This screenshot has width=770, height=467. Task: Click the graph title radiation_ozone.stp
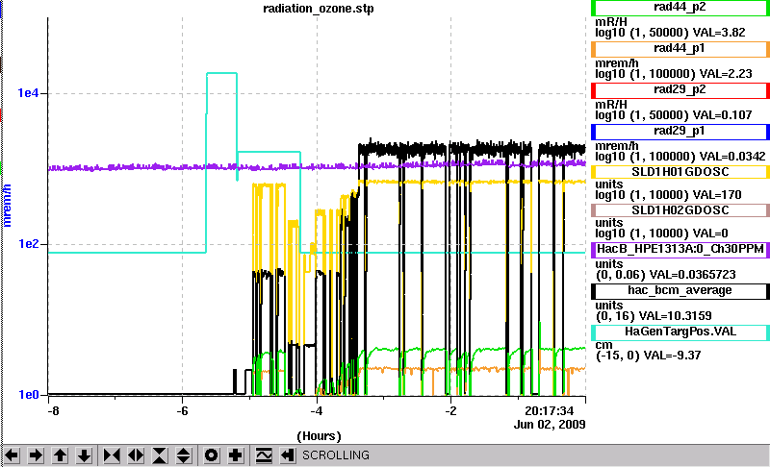point(319,9)
